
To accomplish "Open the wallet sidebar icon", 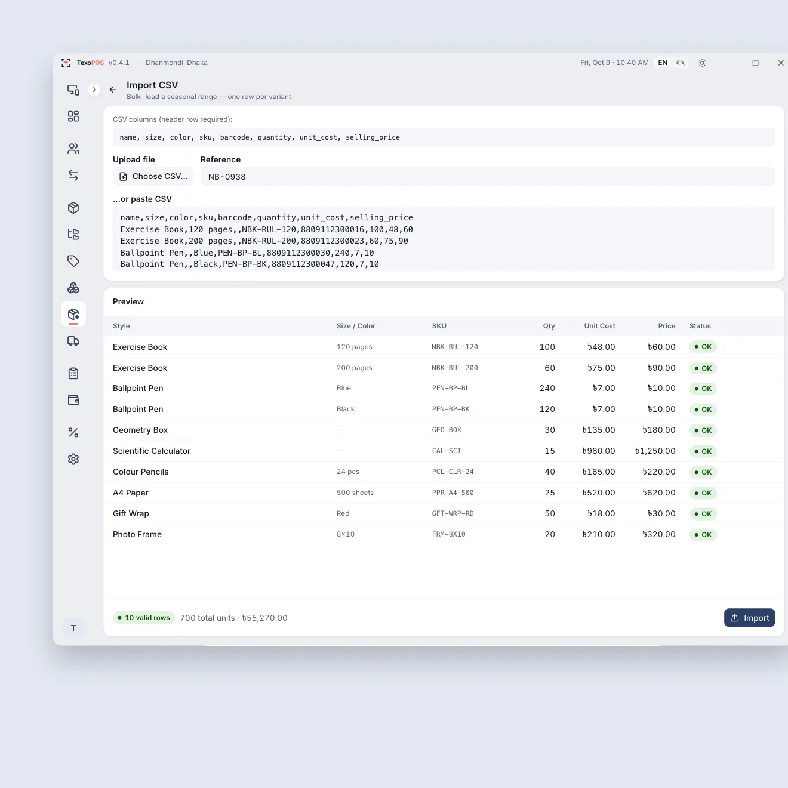I will [73, 400].
